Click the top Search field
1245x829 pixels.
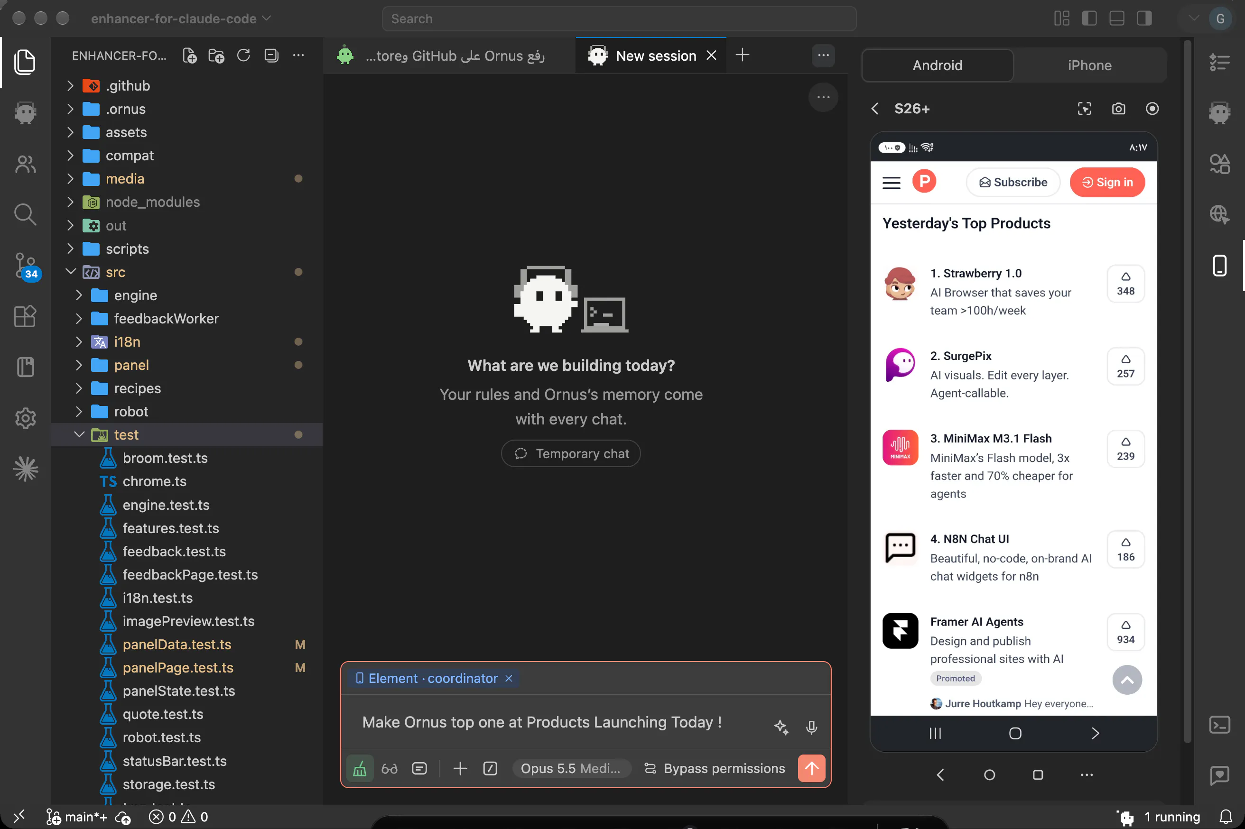click(x=619, y=18)
